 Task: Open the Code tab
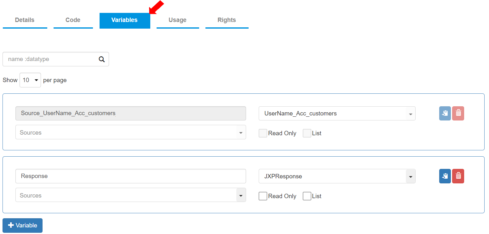pyautogui.click(x=73, y=20)
